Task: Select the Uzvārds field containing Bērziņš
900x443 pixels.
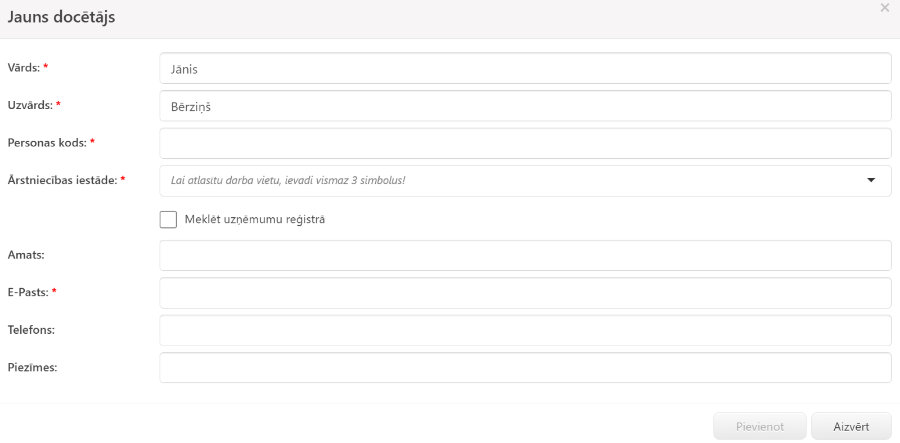Action: [525, 106]
